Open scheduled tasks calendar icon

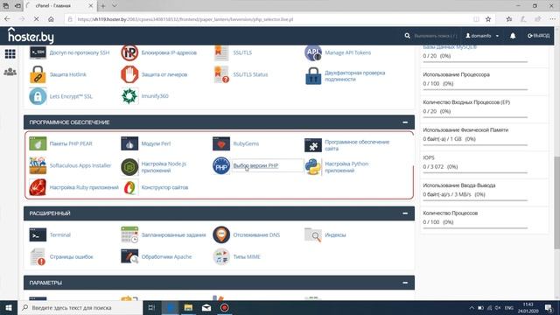click(129, 234)
